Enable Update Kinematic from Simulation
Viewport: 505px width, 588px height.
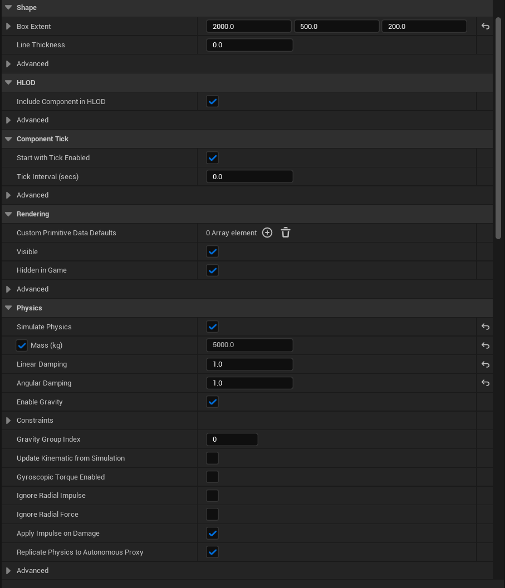click(x=212, y=458)
